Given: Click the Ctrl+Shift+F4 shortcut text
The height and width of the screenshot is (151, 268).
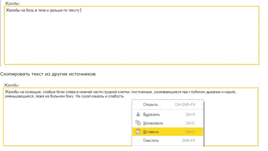Looking at the screenshot, I should coord(185,104).
